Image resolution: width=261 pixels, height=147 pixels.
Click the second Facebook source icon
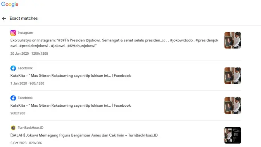[13, 98]
